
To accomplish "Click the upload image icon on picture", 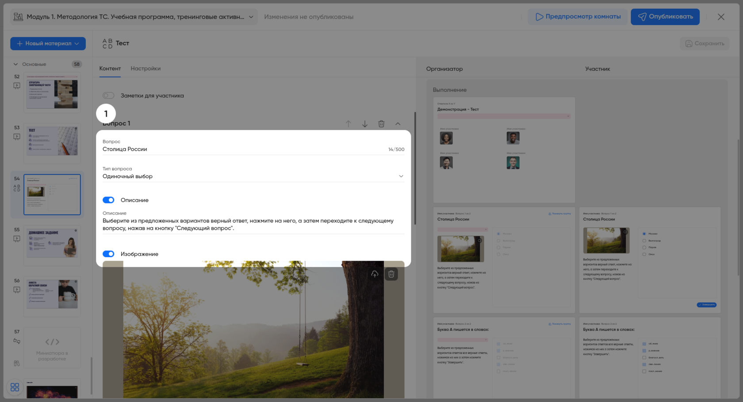I will [x=375, y=274].
